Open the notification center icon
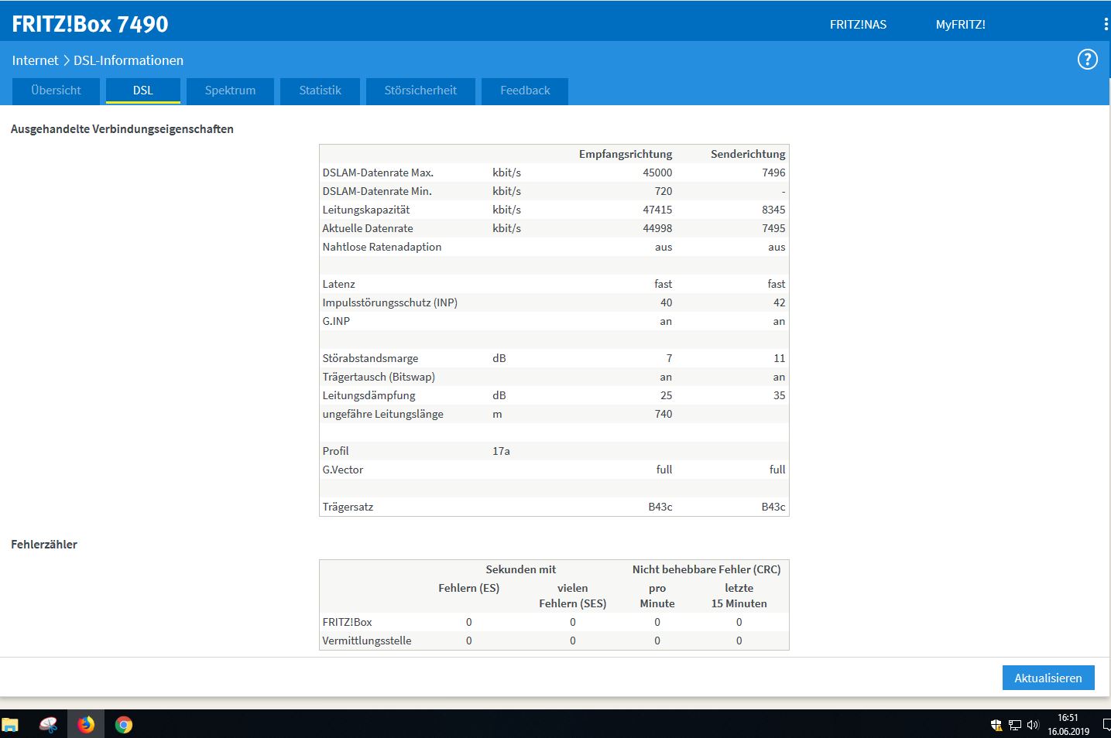Viewport: 1111px width, 738px height. tap(1106, 725)
